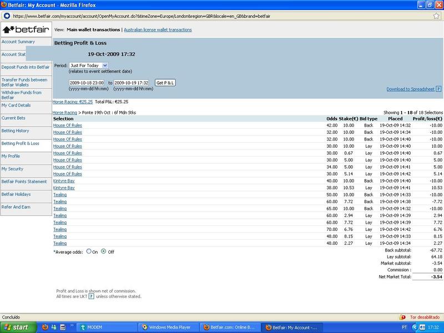Click Kintyre Bay link at odds 38.00

click(x=64, y=188)
